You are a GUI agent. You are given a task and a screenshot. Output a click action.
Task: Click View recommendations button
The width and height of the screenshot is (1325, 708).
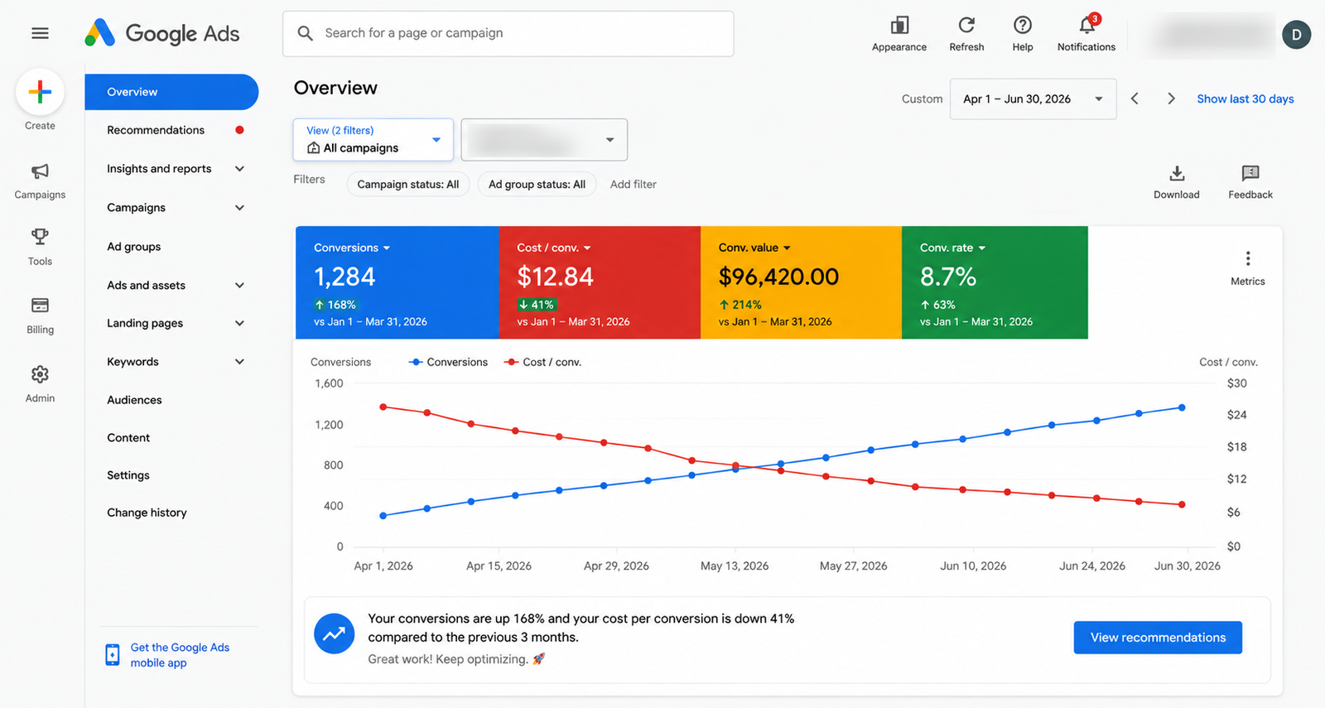pos(1158,638)
